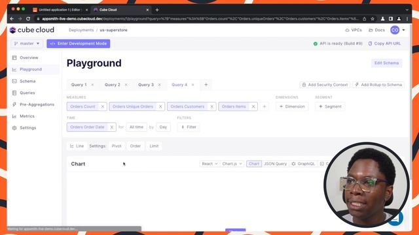Open the CO user avatar menu

click(x=397, y=30)
